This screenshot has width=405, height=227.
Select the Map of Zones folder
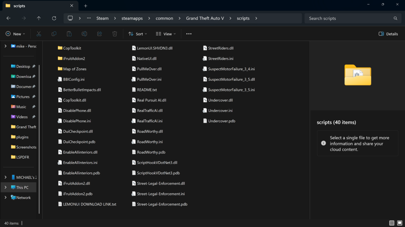[72, 69]
